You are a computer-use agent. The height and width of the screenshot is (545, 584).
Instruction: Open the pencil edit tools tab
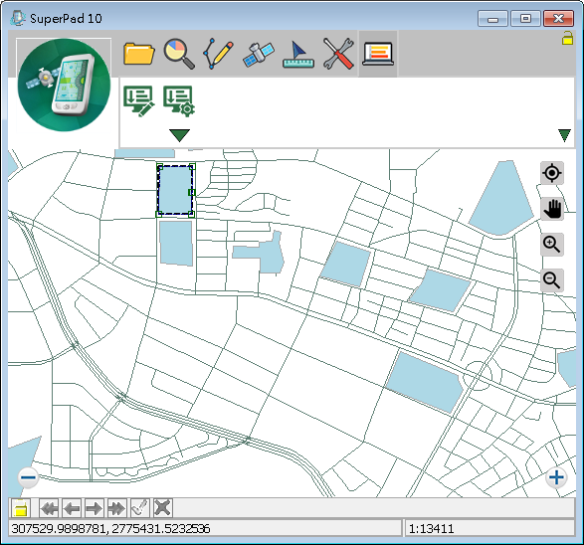tap(219, 54)
